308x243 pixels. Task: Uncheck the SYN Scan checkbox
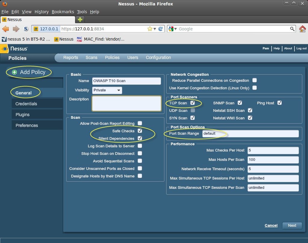pyautogui.click(x=192, y=118)
